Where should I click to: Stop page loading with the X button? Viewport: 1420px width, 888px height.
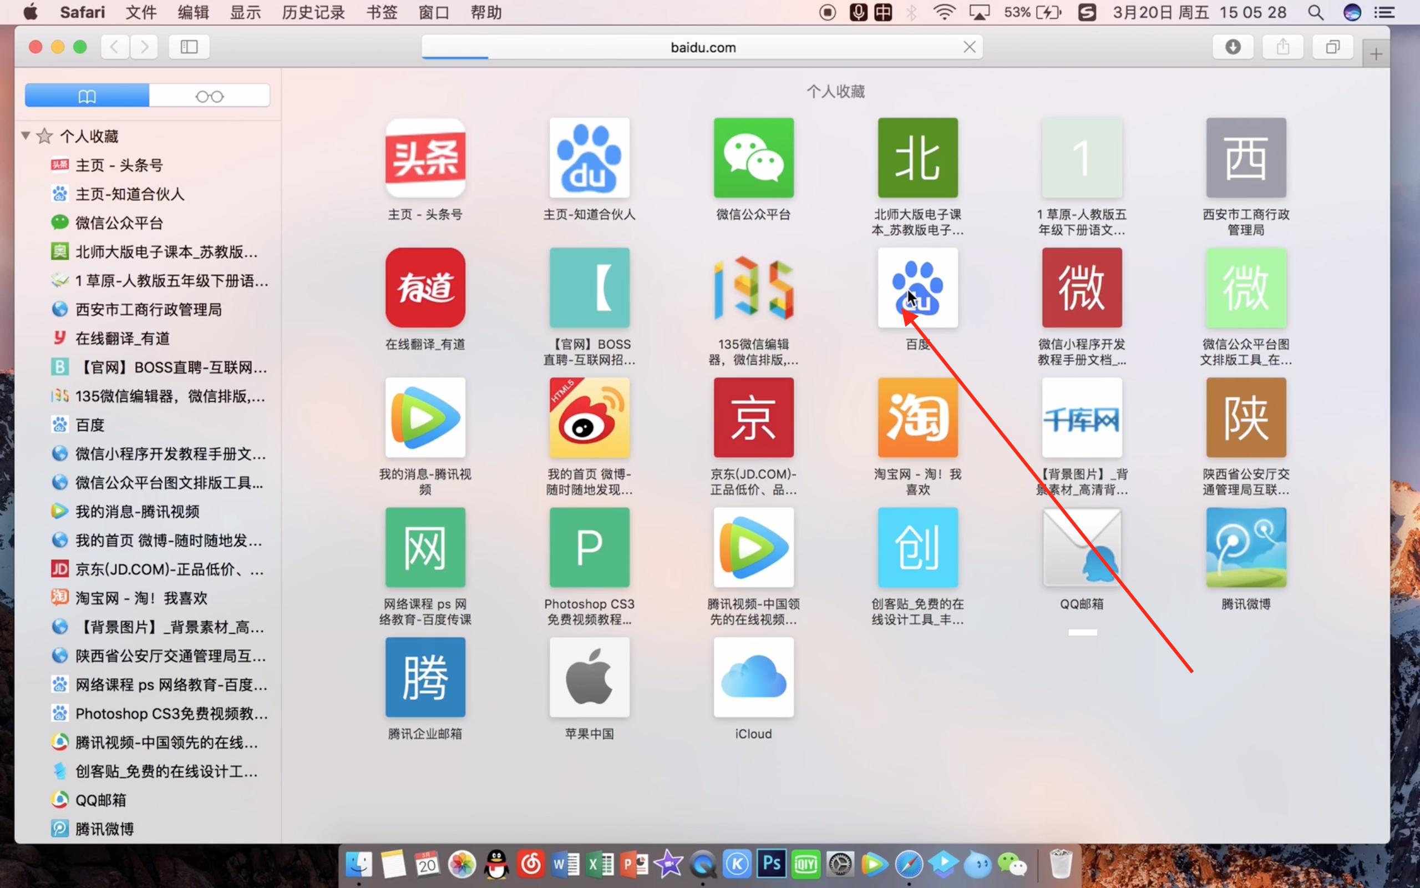970,47
